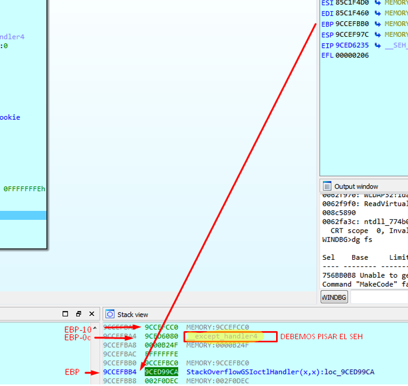Screen dimensions: 408x386
Task: Select stack address 9CCEFBB4 in Stack view
Action: coord(120,372)
